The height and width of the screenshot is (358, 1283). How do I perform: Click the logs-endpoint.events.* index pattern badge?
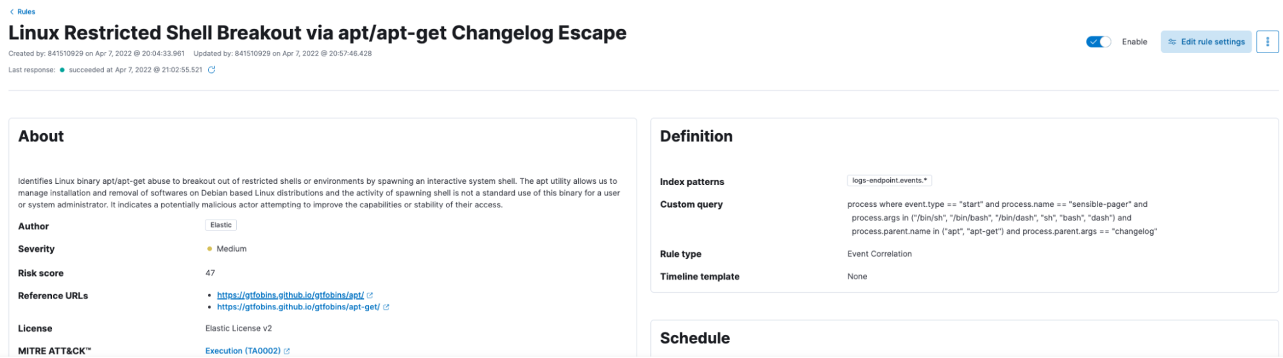[x=889, y=181]
